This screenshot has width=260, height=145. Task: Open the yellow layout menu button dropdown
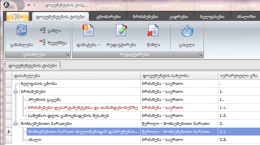[18, 16]
